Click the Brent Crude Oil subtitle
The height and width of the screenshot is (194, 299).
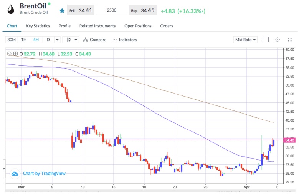click(x=33, y=12)
